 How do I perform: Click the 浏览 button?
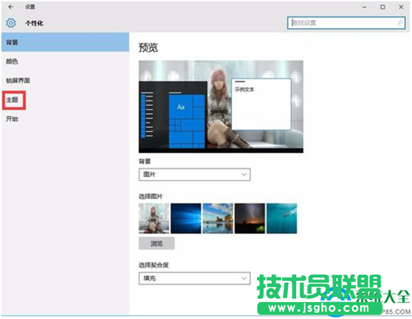tap(156, 243)
